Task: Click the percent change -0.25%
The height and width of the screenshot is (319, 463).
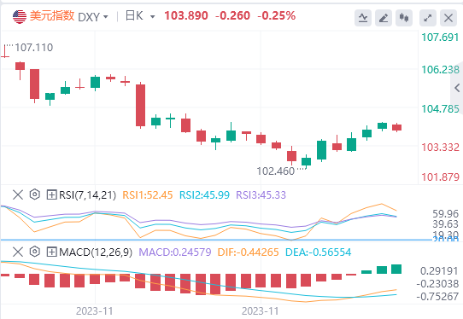Action: pos(277,15)
